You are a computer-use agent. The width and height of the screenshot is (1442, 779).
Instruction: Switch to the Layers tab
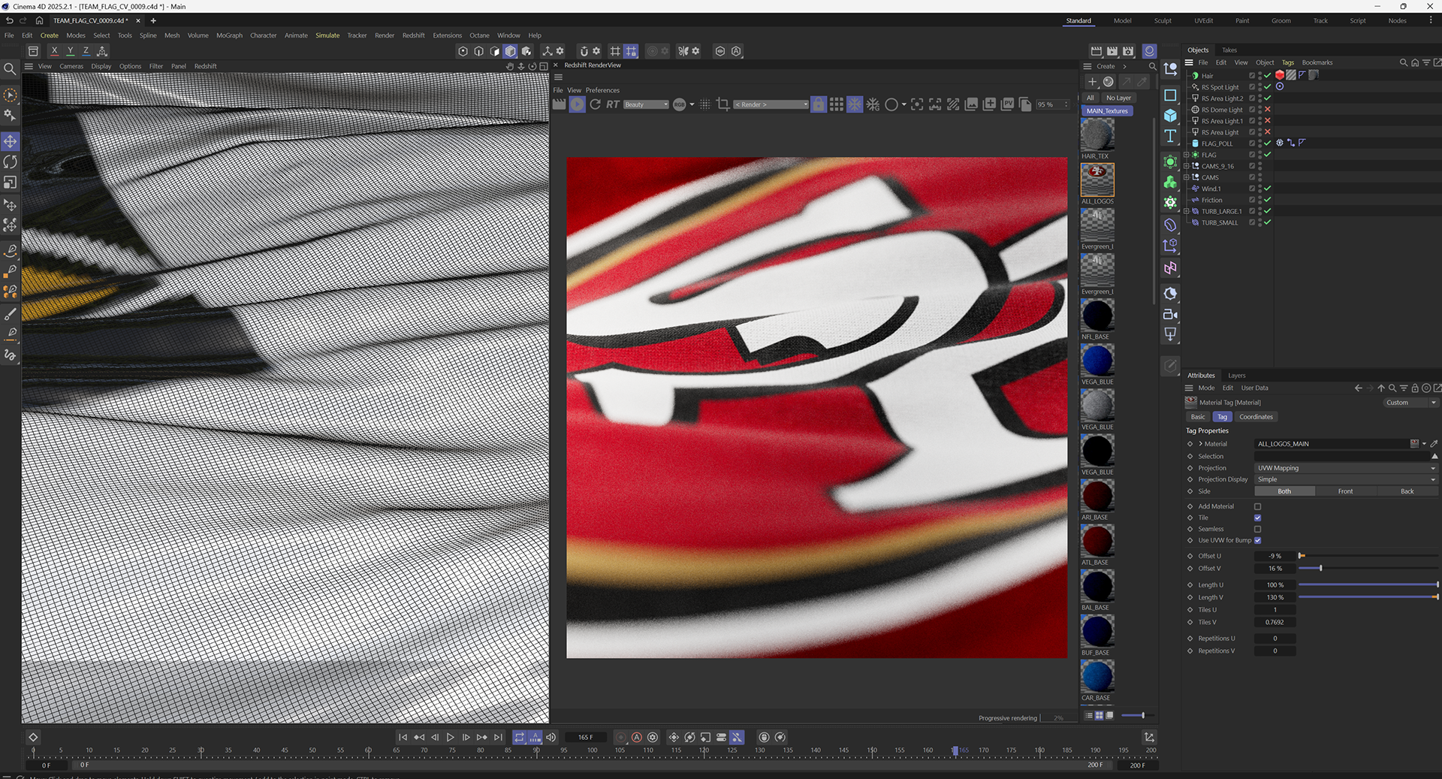(x=1236, y=376)
